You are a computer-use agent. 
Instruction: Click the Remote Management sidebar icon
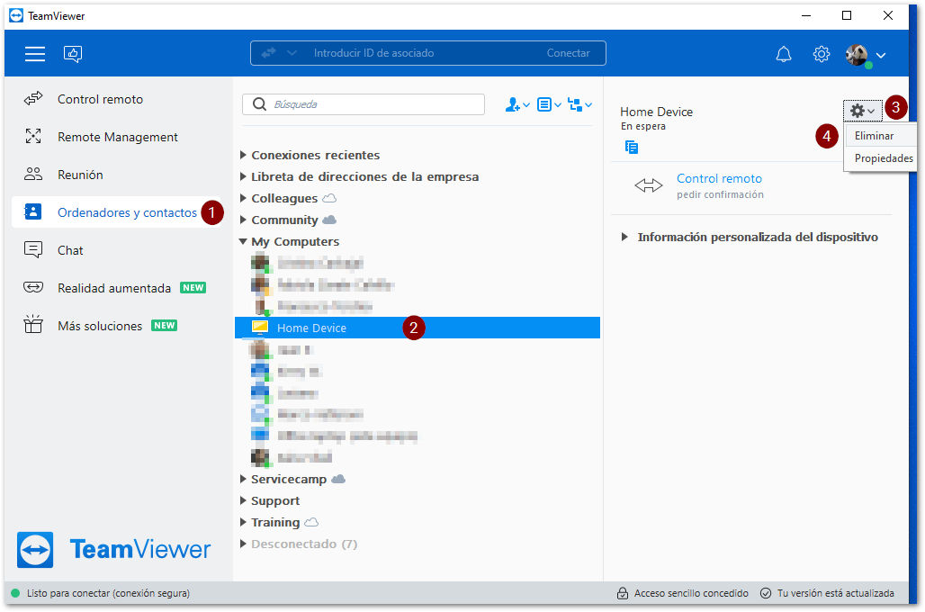[x=33, y=136]
